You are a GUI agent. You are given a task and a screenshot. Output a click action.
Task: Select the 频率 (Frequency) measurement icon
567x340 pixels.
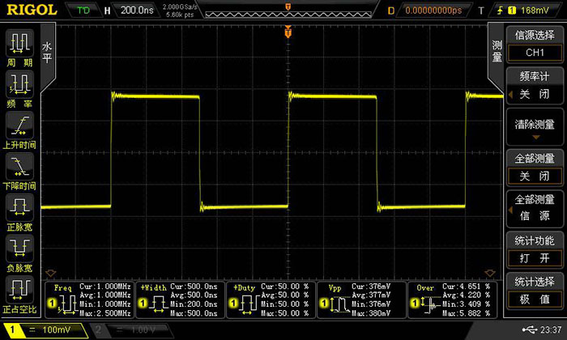[x=19, y=89]
